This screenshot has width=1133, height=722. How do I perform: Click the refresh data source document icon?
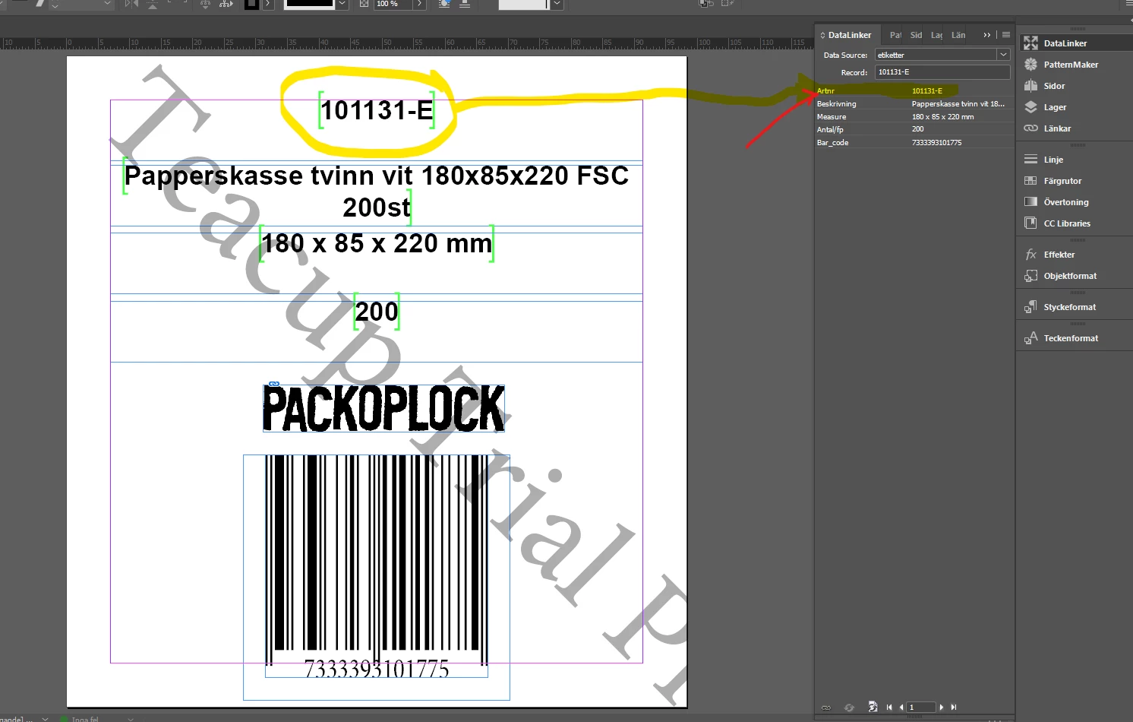click(873, 707)
